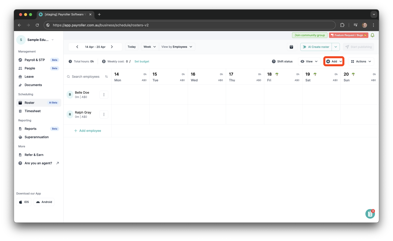The width and height of the screenshot is (393, 241).
Task: Click Ralph Gray's Wednesday 16 shift cell
Action: (x=207, y=114)
